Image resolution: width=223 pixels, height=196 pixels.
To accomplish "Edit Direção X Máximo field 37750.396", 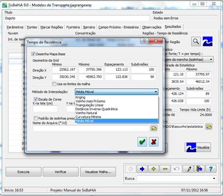I will (x=91, y=69).
